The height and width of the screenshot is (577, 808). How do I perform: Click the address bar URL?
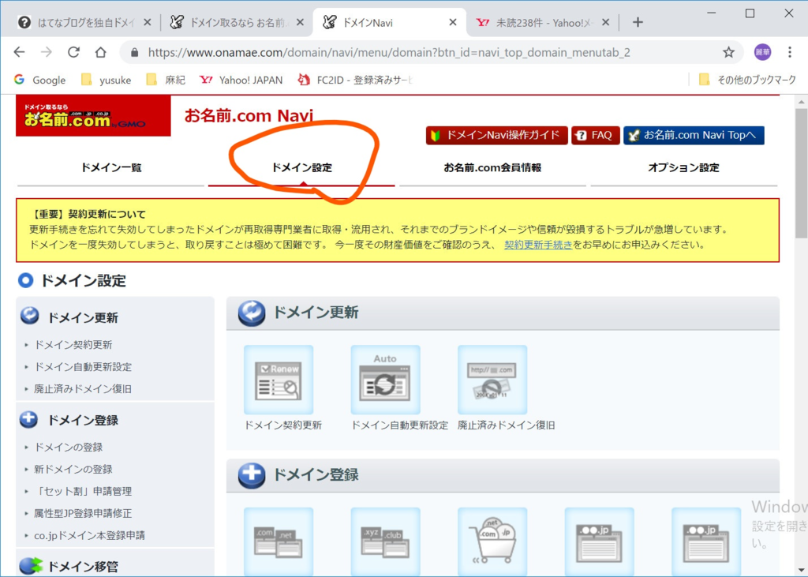click(x=389, y=53)
